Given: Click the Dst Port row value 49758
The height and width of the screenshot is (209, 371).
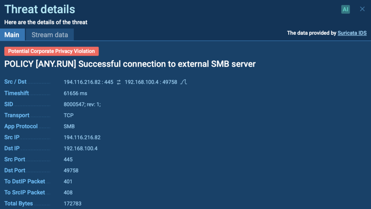Looking at the screenshot, I should click(x=71, y=170).
